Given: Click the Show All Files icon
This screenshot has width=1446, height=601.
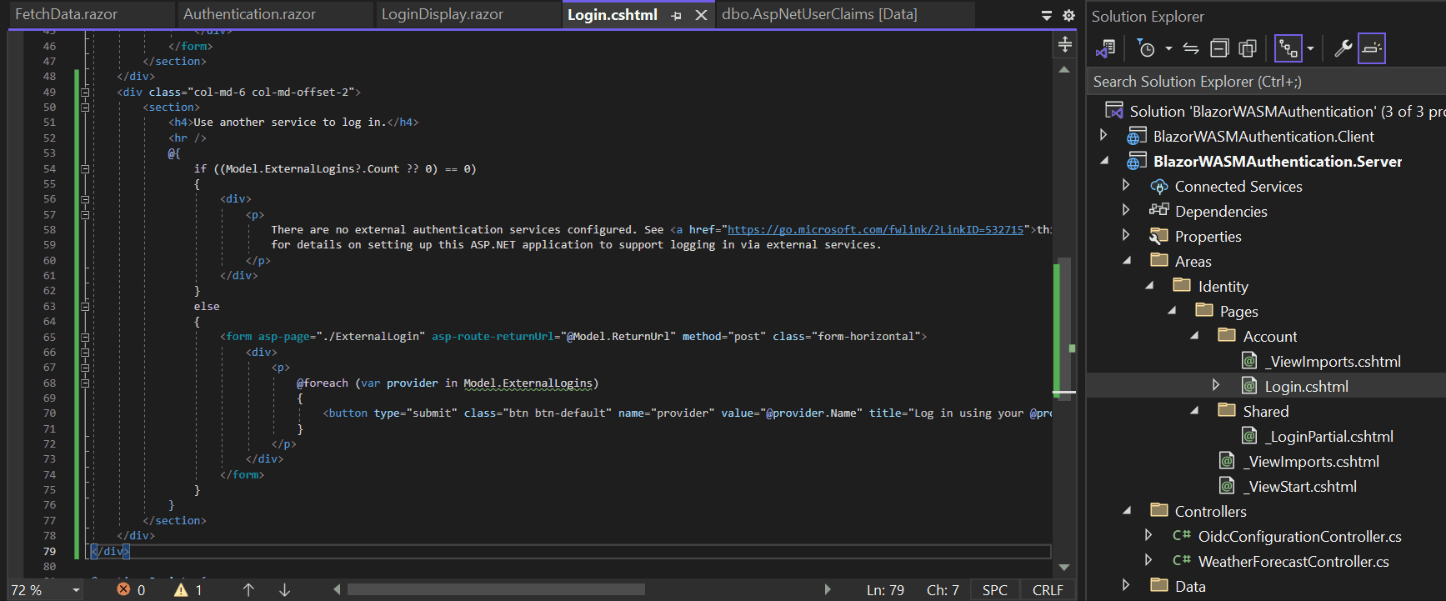Looking at the screenshot, I should [x=1248, y=49].
